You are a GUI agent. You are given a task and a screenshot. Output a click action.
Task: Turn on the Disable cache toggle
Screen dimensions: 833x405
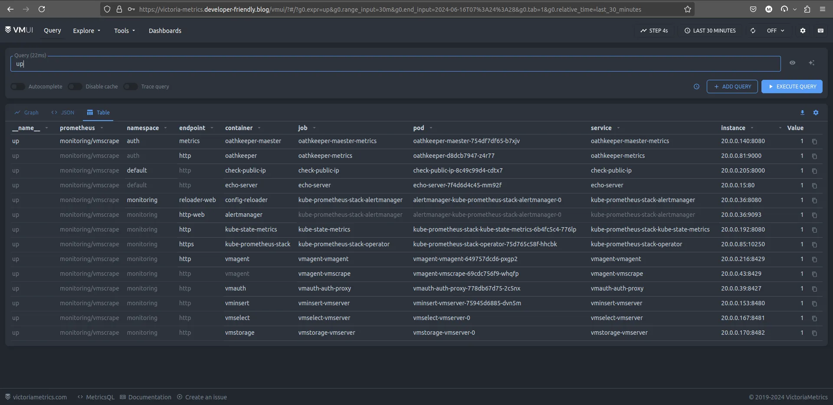tap(75, 87)
